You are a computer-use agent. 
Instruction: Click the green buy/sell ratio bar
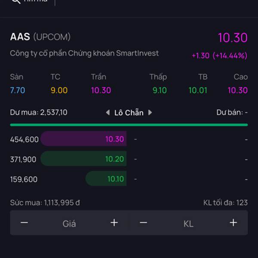129,125
